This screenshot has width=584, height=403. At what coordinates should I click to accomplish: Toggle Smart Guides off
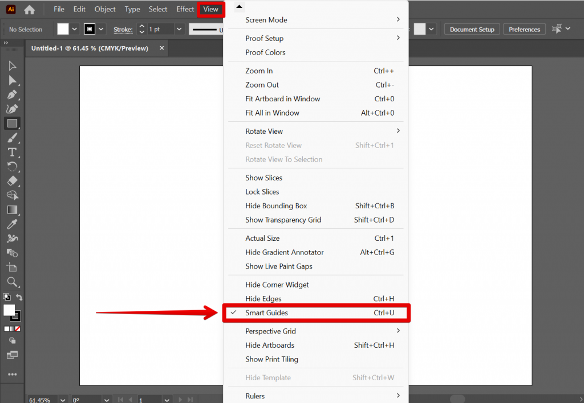266,312
